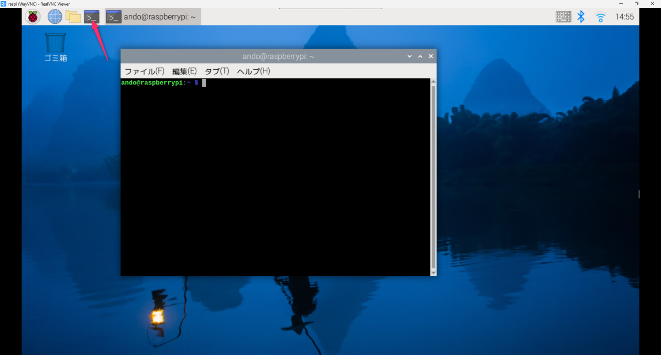Click the clock showing 14:55
Image resolution: width=661 pixels, height=355 pixels.
click(x=624, y=16)
